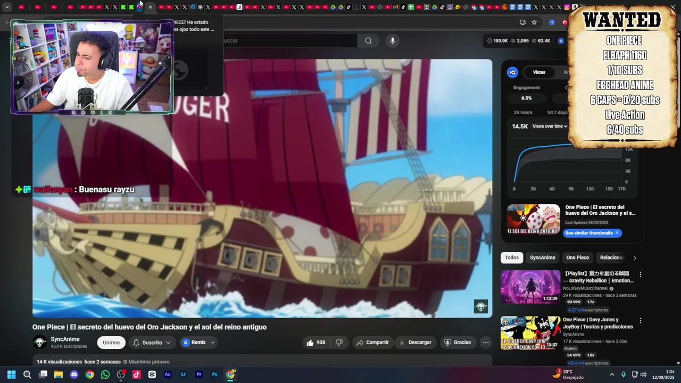
Task: Dislike the video with thumbs-down icon
Action: pos(339,343)
